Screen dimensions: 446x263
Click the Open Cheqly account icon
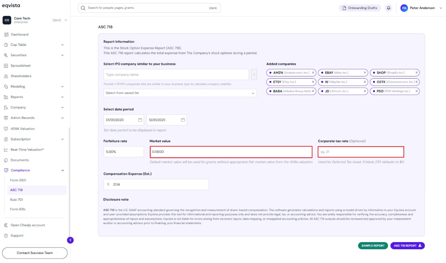click(6, 225)
